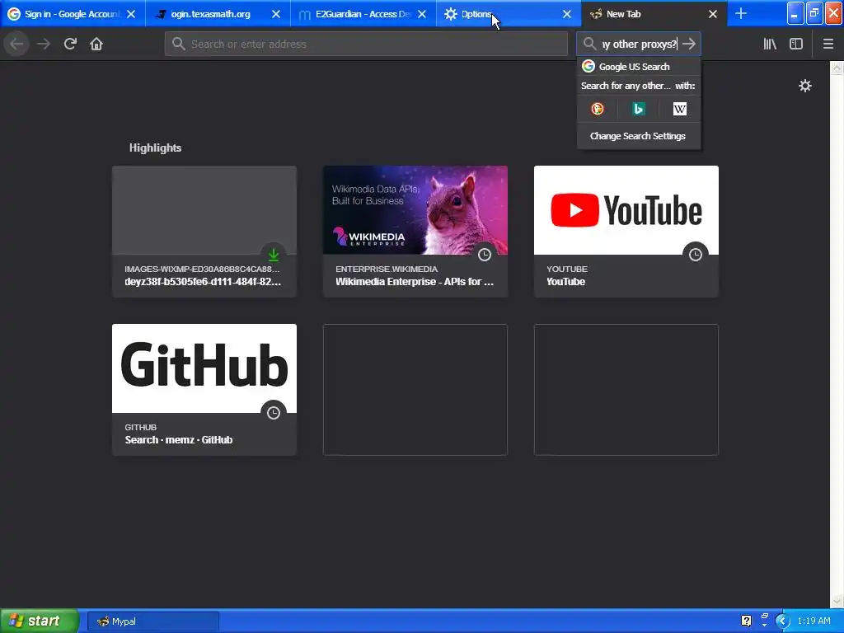Click history clock icon on GitHub tile
844x633 pixels.
click(x=274, y=413)
